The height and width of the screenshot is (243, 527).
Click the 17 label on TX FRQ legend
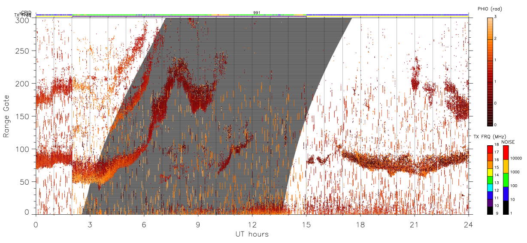point(497,152)
